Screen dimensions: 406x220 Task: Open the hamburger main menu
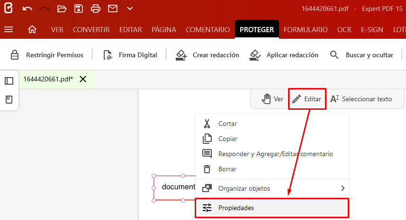coord(9,29)
